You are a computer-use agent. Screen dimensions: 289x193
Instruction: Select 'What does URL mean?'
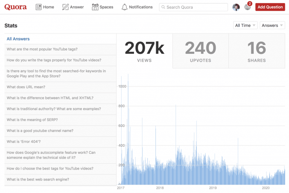coord(60,87)
